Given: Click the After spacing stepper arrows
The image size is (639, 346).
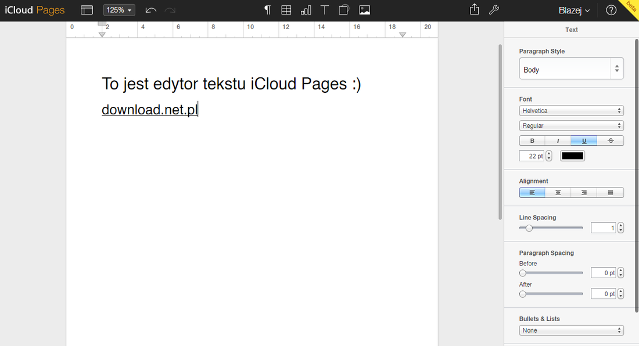Looking at the screenshot, I should [620, 294].
